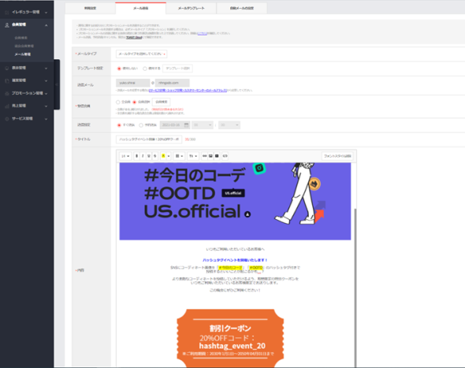This screenshot has width=465, height=368.
Task: Open the customer center mail address link
Action: coord(188,90)
